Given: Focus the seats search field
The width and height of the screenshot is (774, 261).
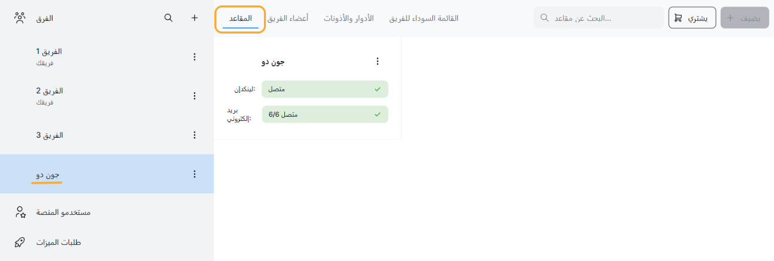Looking at the screenshot, I should pos(599,18).
